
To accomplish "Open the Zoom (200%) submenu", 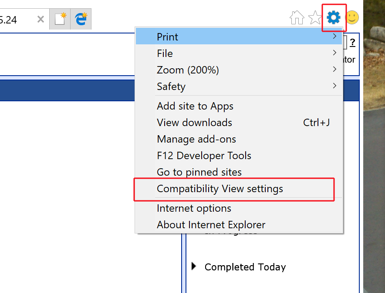I will pos(188,70).
